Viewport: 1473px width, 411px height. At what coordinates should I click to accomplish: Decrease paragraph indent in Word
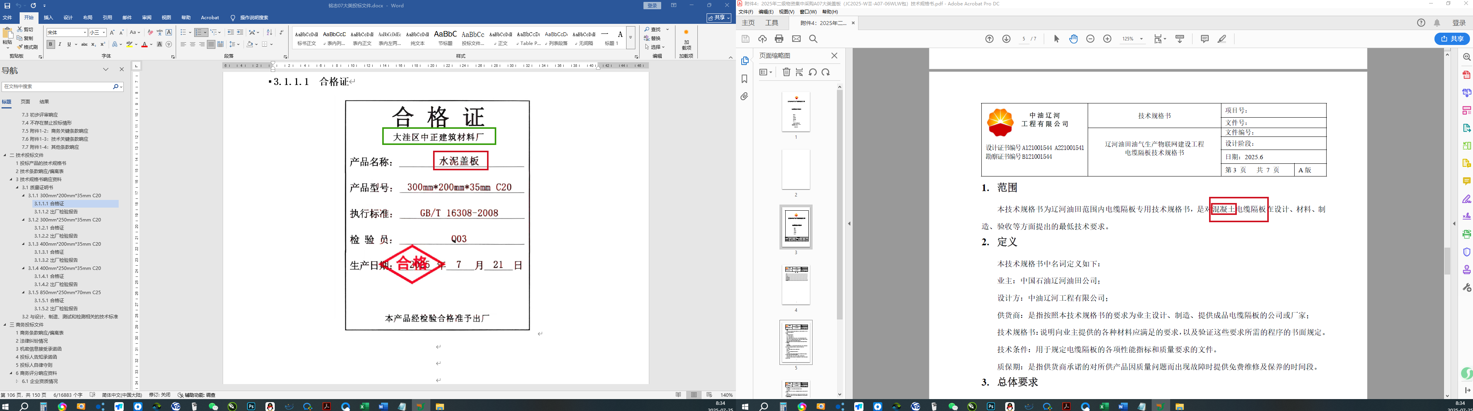point(230,33)
